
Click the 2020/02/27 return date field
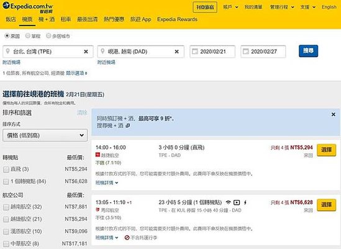[x=263, y=52]
